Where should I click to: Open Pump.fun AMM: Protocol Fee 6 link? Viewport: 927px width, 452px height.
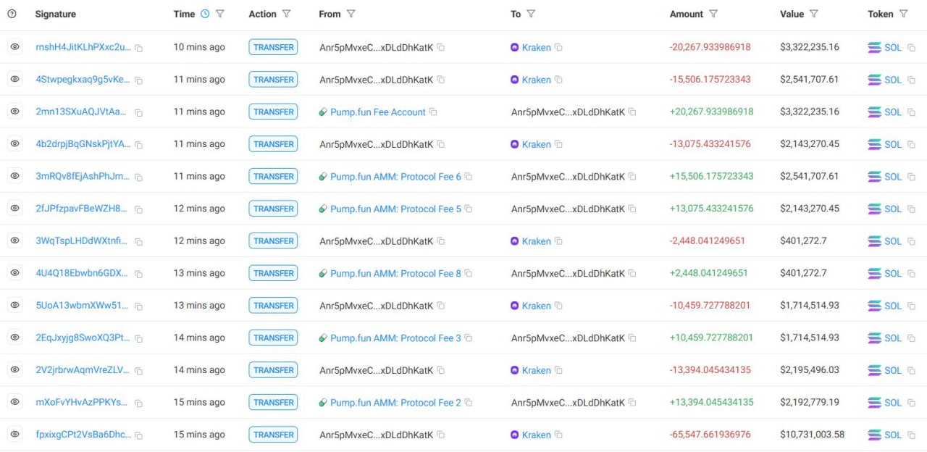coord(395,176)
